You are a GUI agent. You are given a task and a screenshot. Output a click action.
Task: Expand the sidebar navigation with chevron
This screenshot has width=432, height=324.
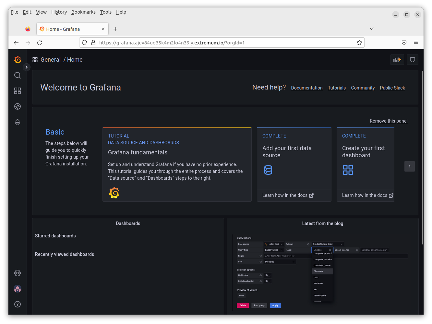tap(27, 67)
